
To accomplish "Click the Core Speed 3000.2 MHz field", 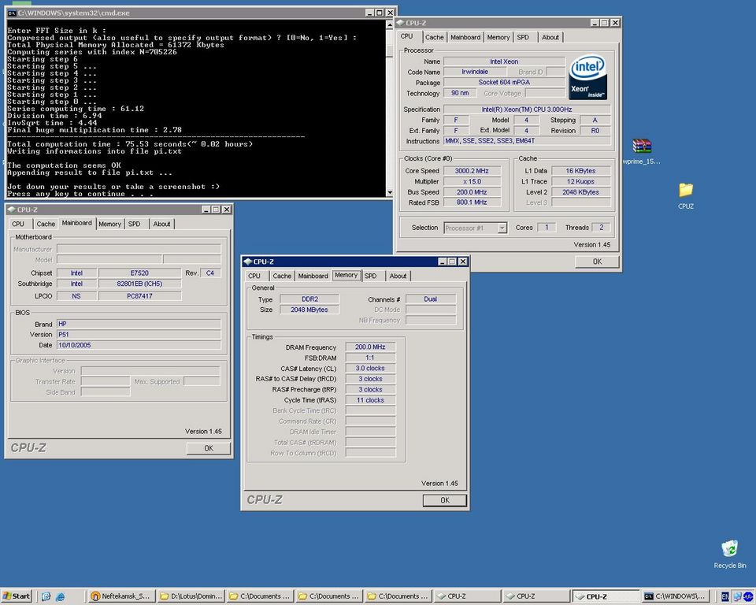I will coord(472,171).
